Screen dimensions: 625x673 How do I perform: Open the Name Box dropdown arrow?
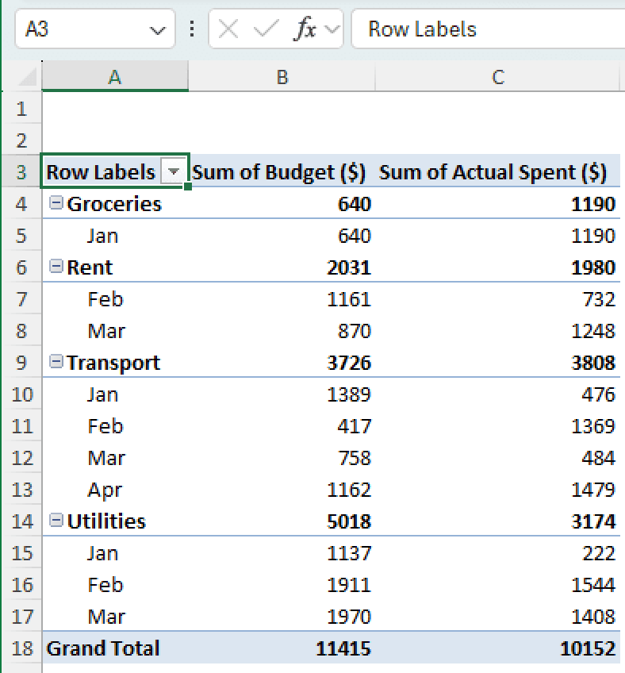[x=157, y=29]
